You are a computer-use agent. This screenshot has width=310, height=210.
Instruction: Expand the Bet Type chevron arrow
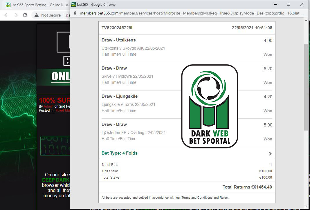click(270, 153)
